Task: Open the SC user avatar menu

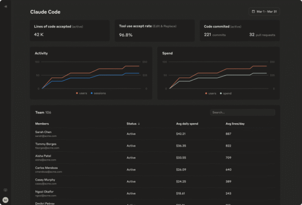Action: click(x=5, y=200)
